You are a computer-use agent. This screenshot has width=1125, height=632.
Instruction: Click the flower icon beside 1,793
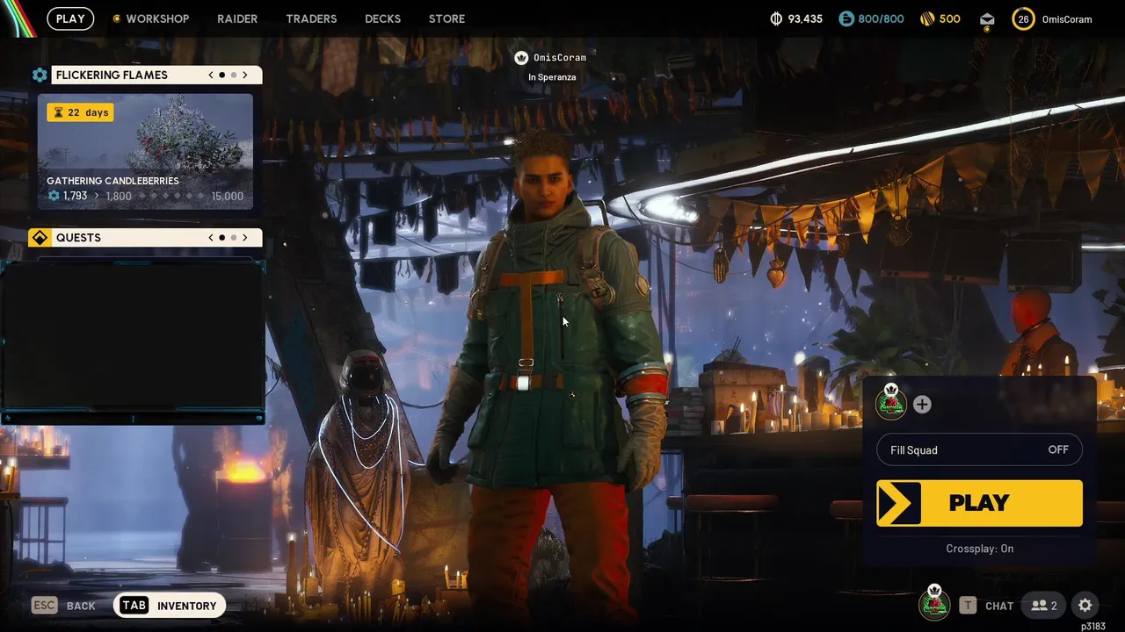54,196
